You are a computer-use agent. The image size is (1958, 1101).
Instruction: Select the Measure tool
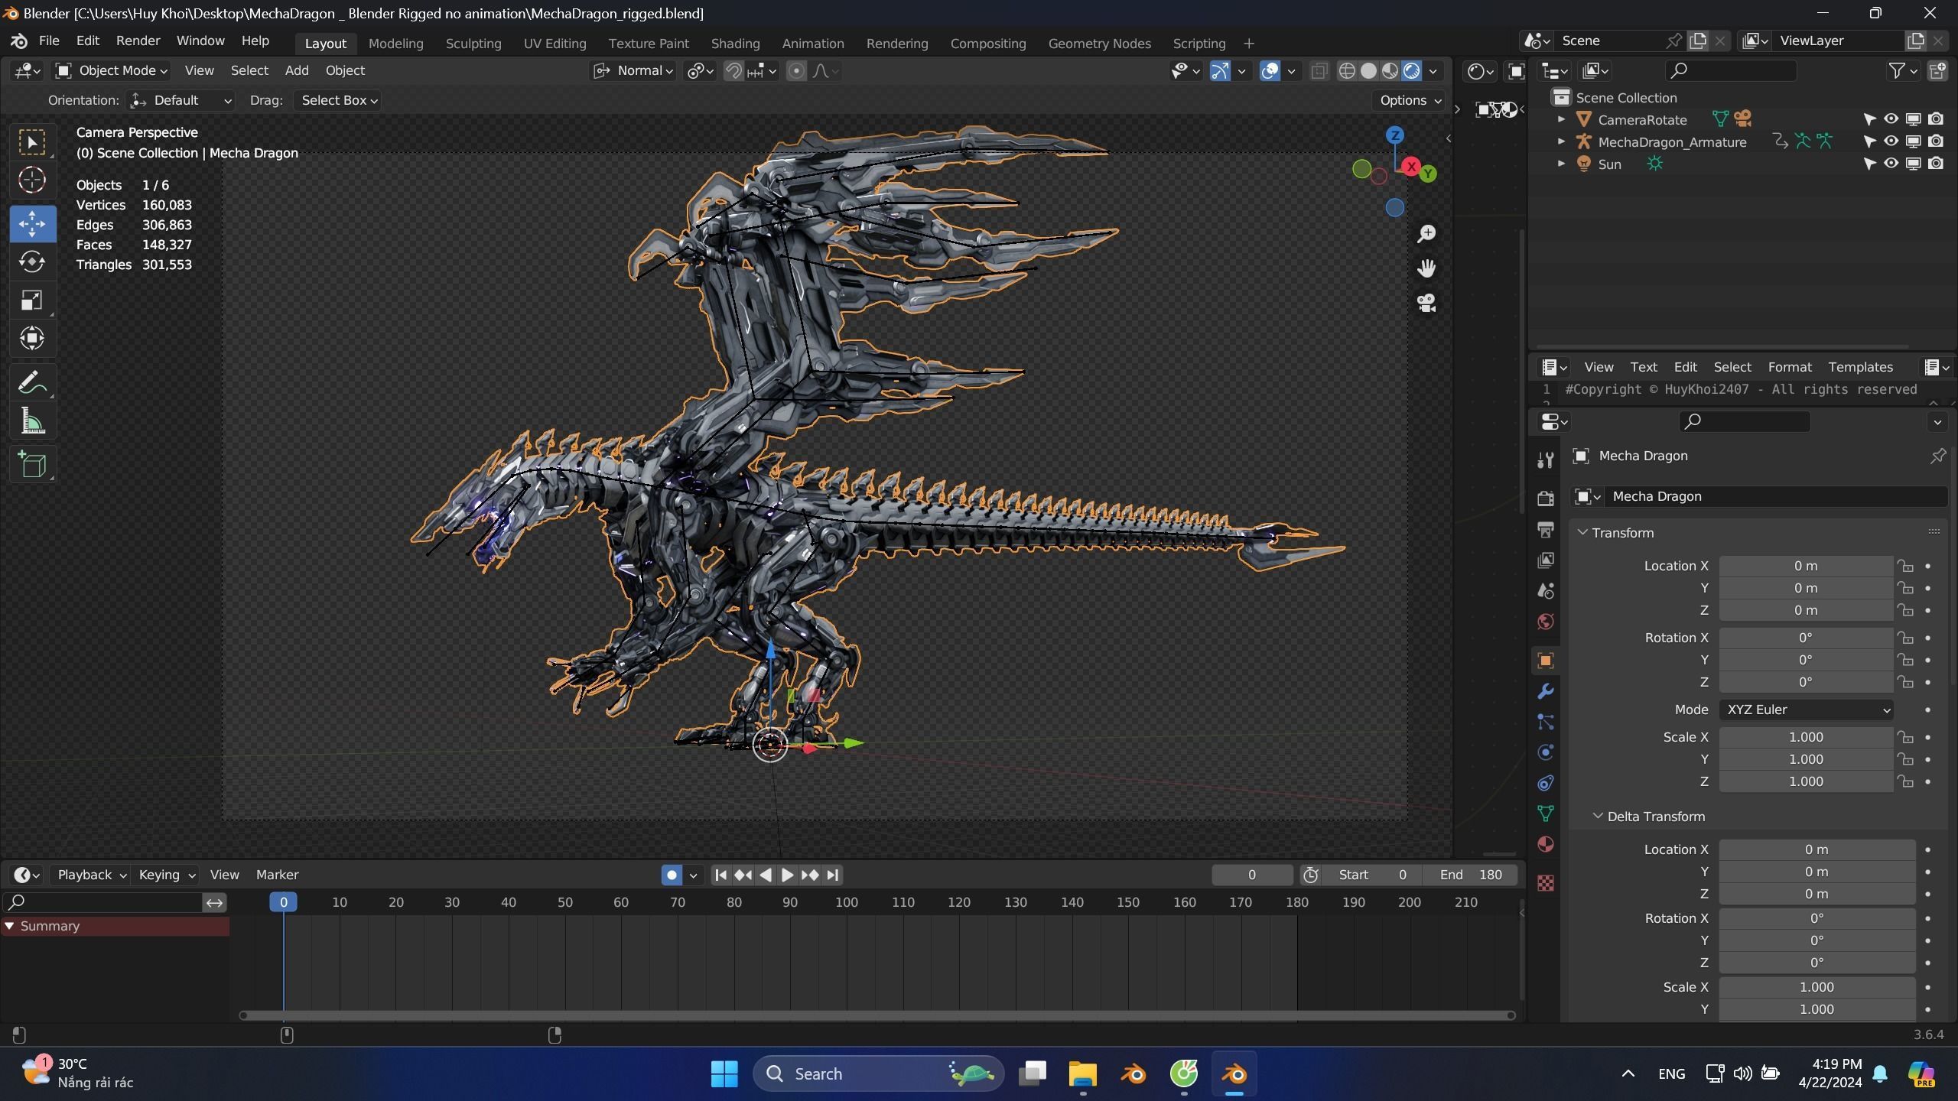tap(32, 421)
